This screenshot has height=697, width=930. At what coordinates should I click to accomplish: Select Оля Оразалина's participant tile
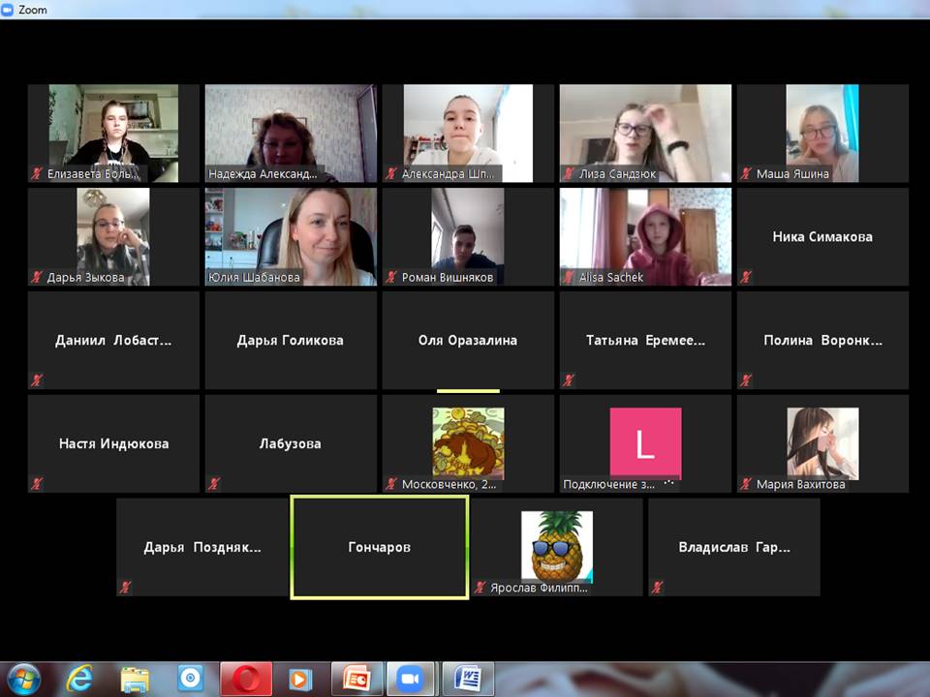coord(468,340)
